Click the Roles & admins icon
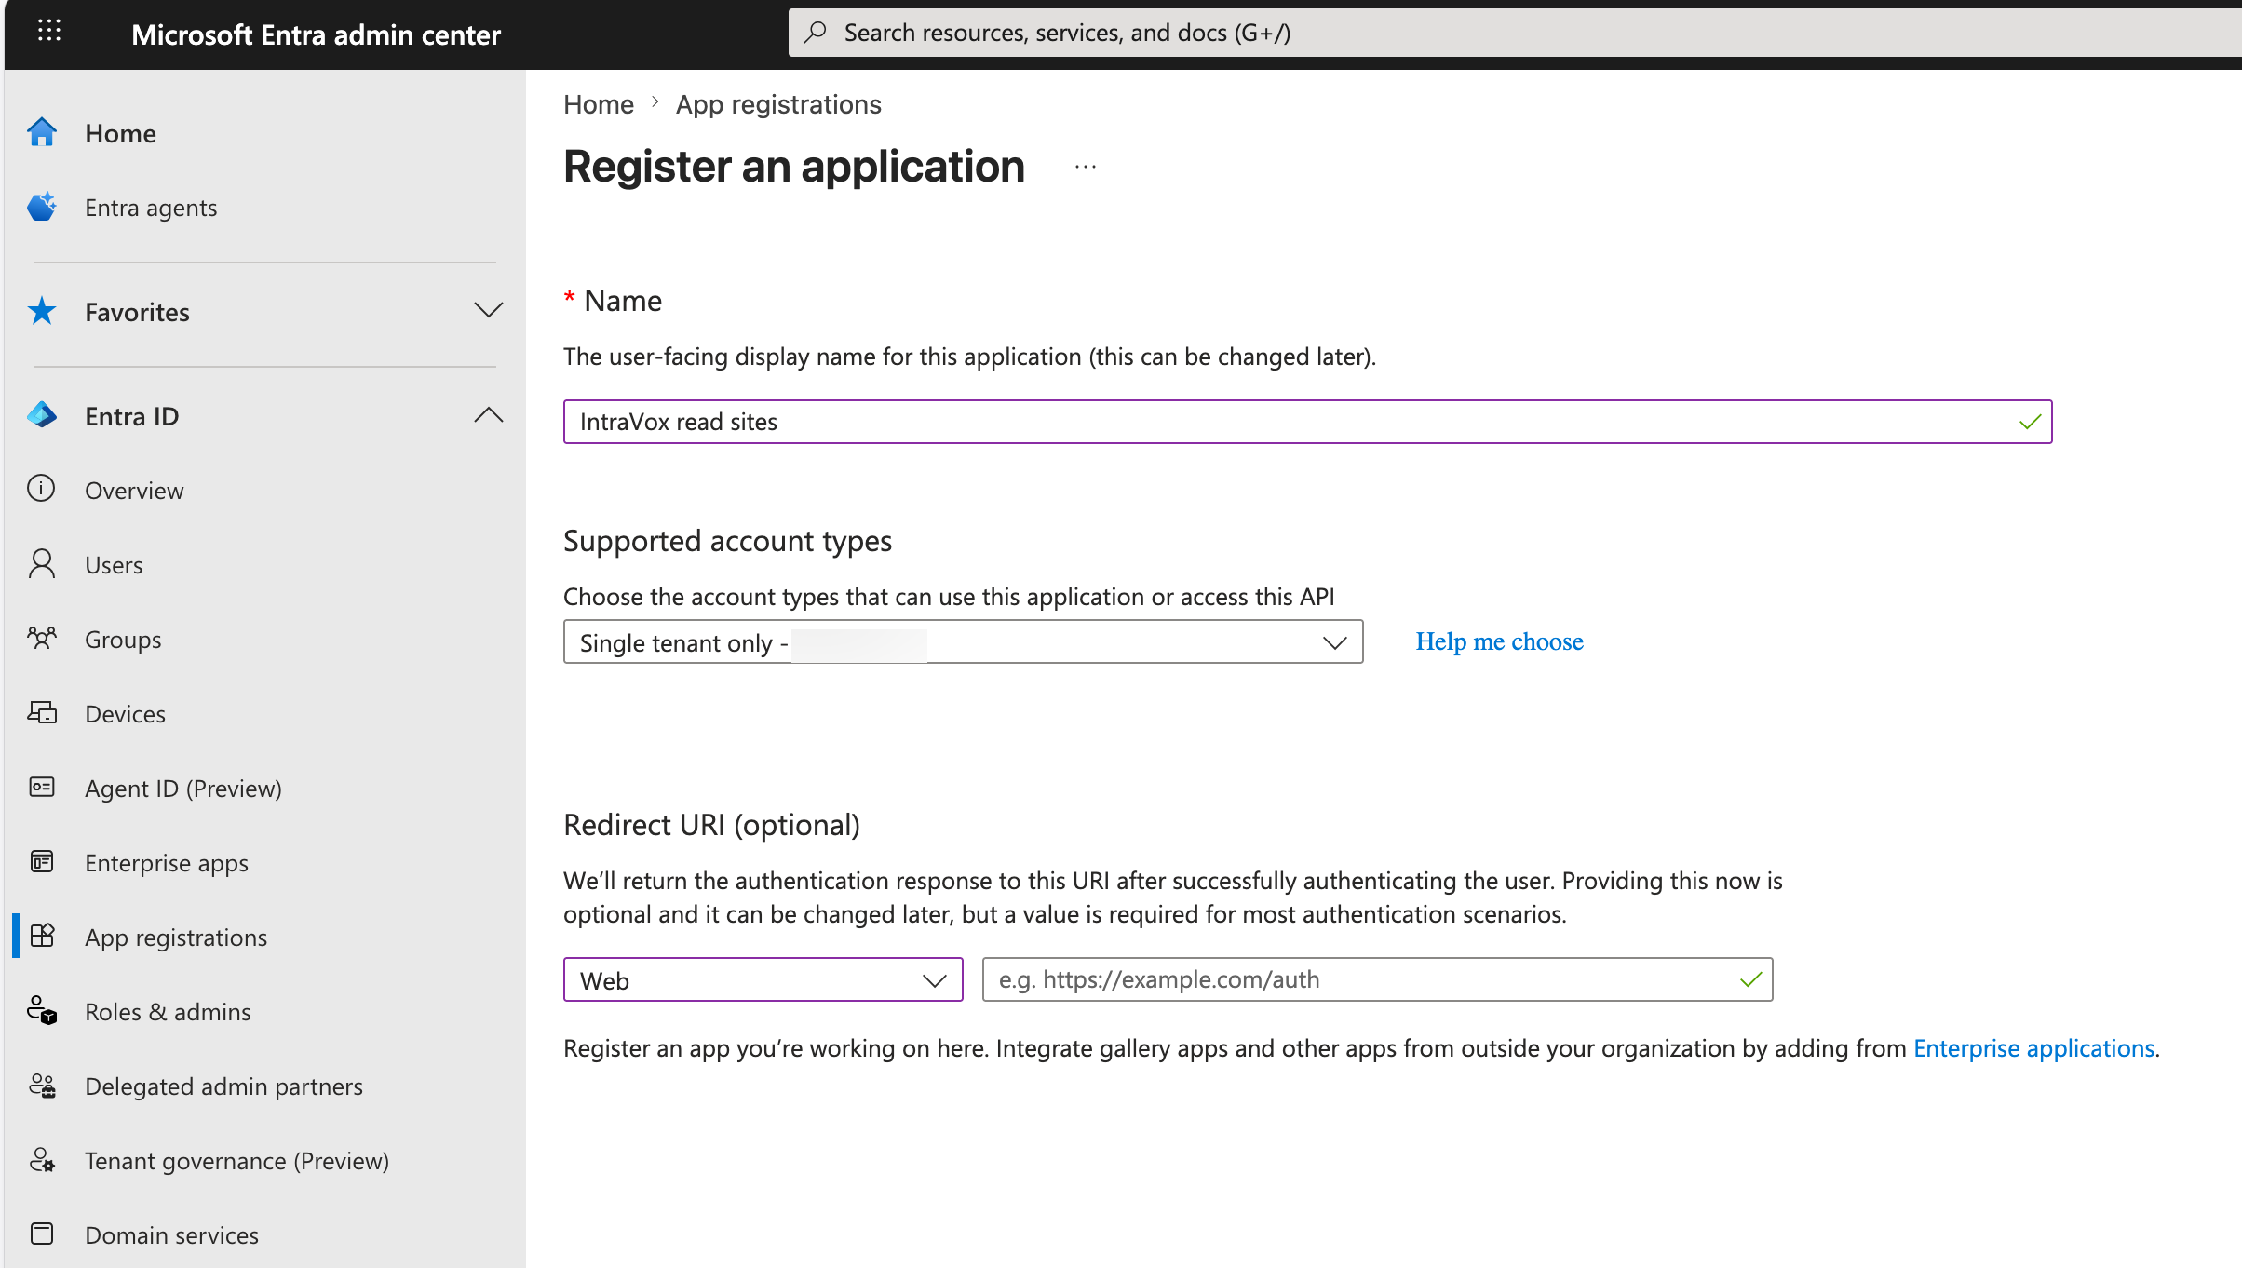Viewport: 2242px width, 1268px height. 42,1011
